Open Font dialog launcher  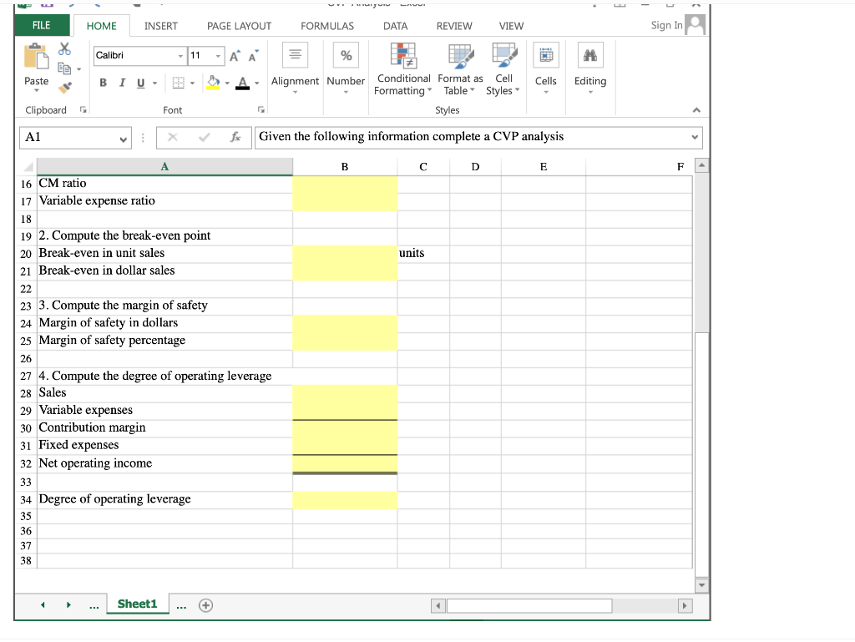pyautogui.click(x=261, y=110)
